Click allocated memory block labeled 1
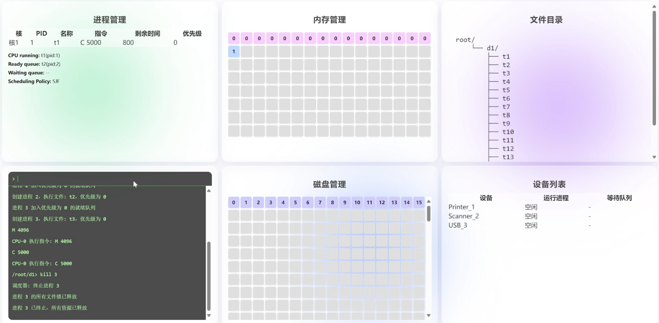 click(x=234, y=51)
